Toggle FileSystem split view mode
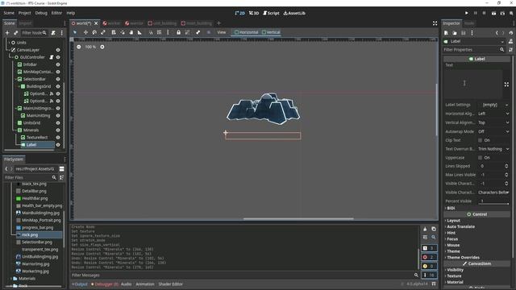 (x=61, y=168)
